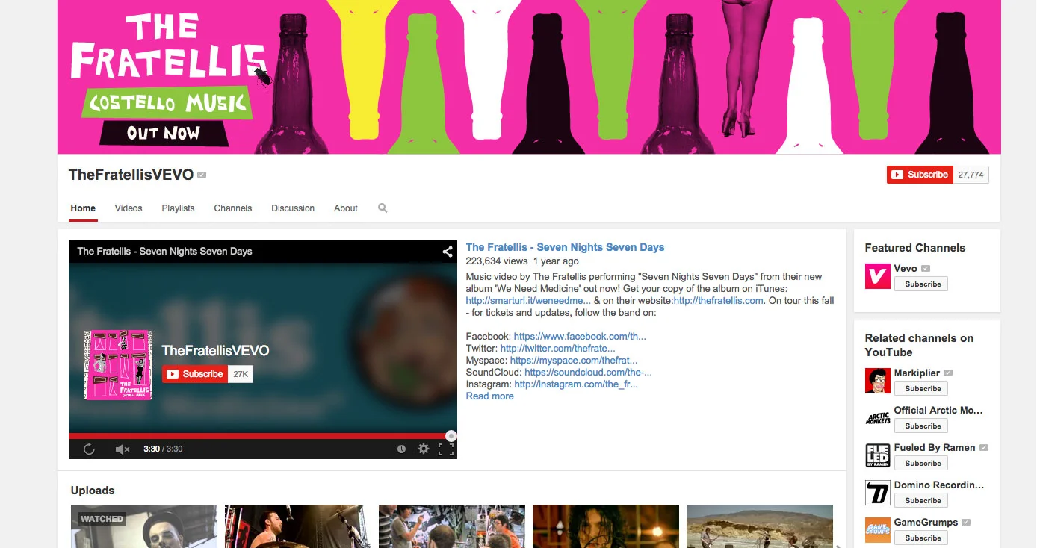Viewport: 1037px width, 548px height.
Task: Click the Fueled By Ramen channel name
Action: pyautogui.click(x=935, y=448)
